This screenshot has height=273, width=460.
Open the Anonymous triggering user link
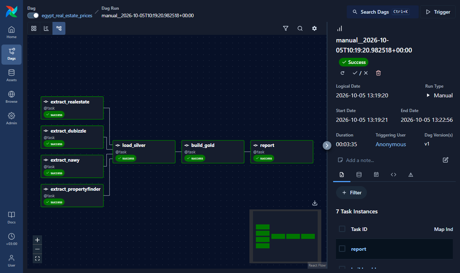(391, 144)
